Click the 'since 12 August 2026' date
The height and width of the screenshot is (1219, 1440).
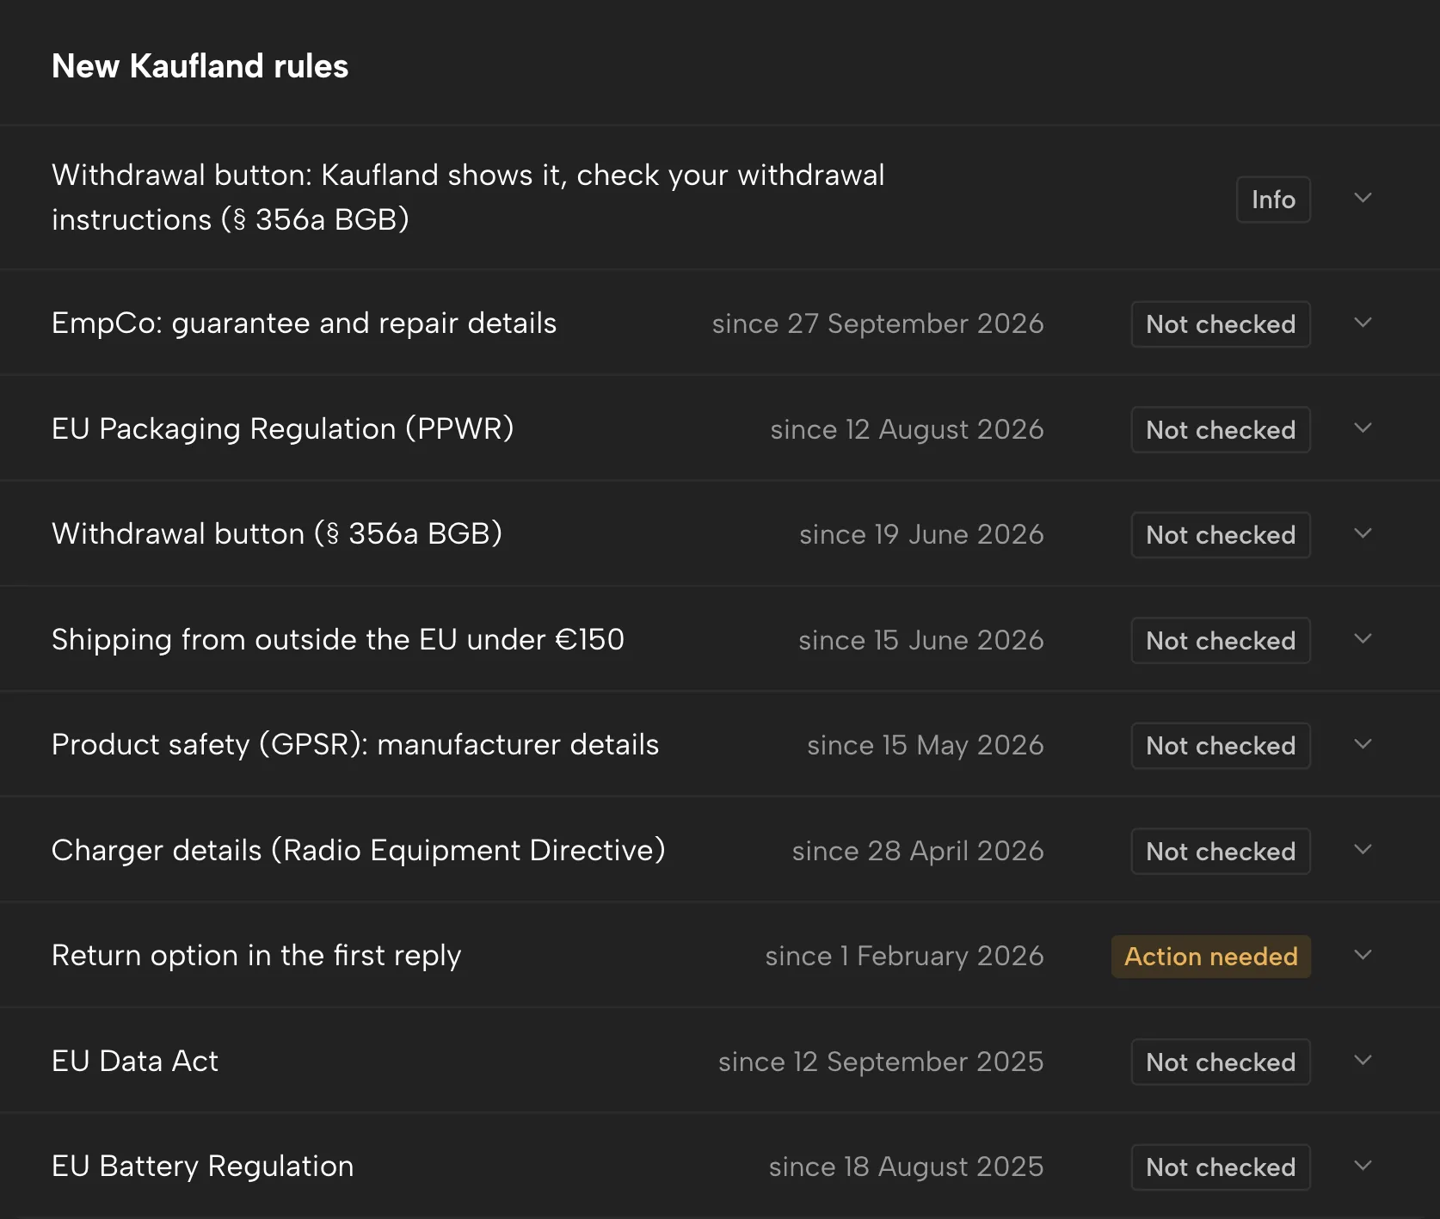[908, 429]
